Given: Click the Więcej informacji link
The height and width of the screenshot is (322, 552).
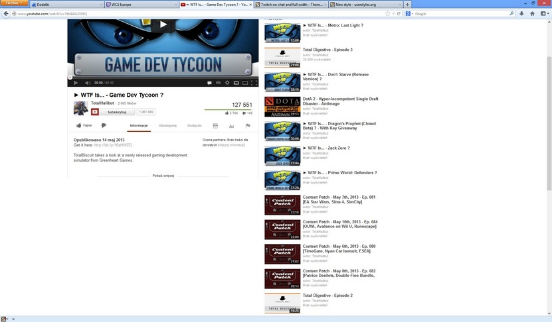Looking at the screenshot, I should tap(231, 144).
